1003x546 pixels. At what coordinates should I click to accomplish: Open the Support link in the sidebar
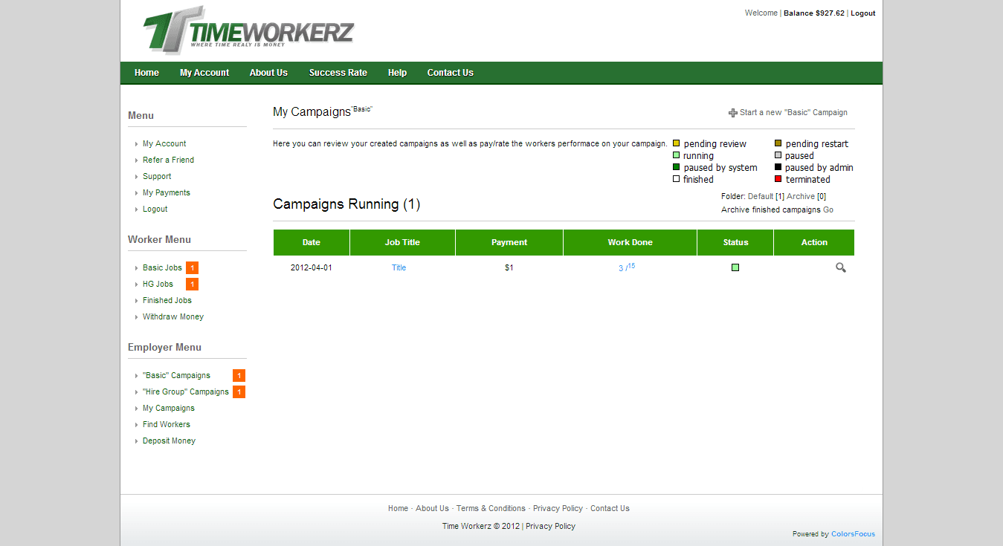157,177
